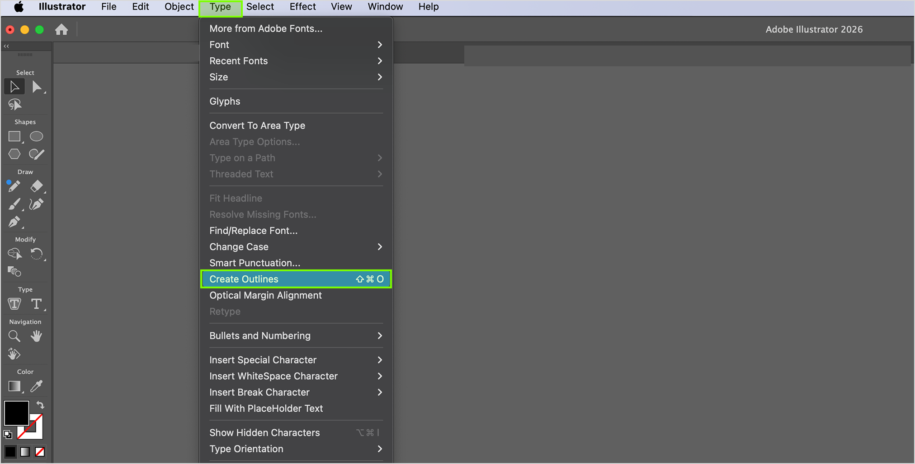The width and height of the screenshot is (915, 464).
Task: Select the Hand tool
Action: (x=37, y=336)
